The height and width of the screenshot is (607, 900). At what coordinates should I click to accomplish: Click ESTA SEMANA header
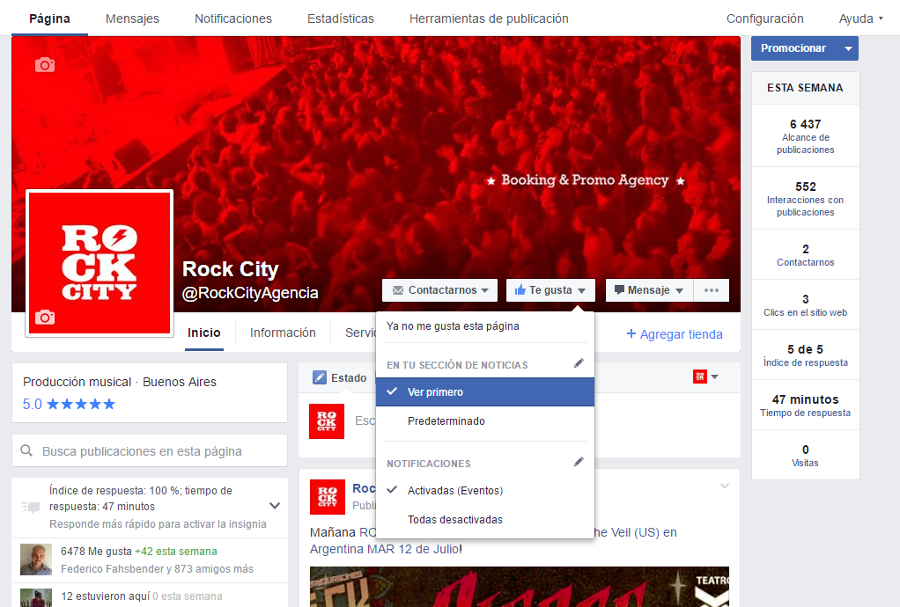(x=805, y=88)
